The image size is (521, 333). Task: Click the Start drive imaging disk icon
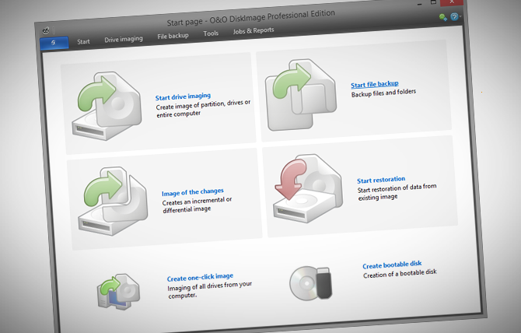107,106
